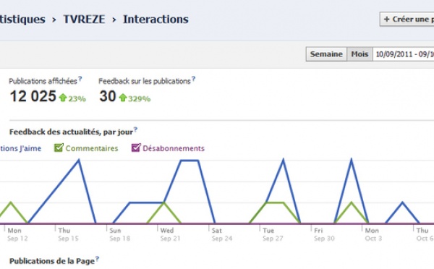Click help icon next to Publications de la Page
This screenshot has width=434, height=269.
pos(97,259)
